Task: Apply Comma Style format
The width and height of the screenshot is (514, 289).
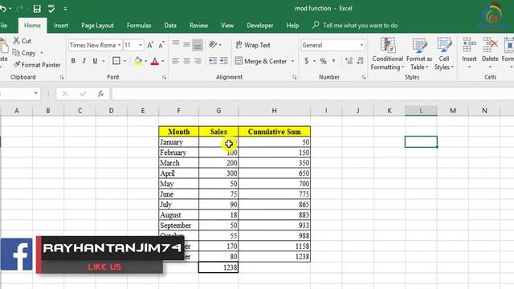Action: (334, 61)
